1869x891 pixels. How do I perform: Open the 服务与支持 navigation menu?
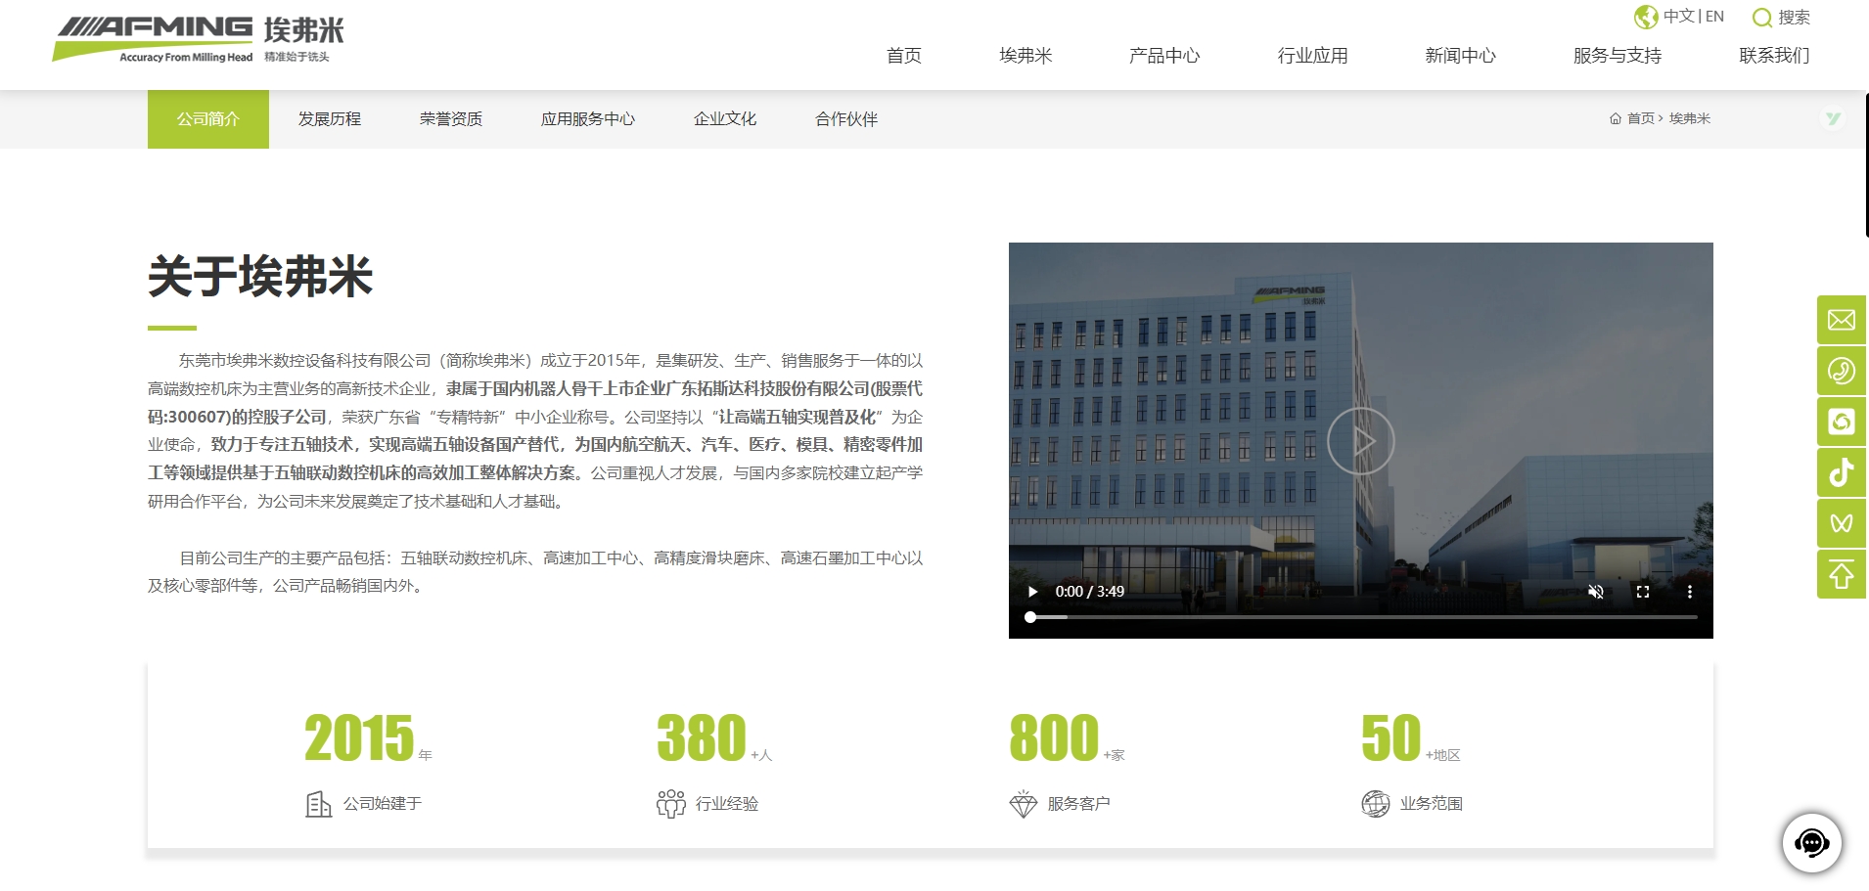pos(1617,56)
